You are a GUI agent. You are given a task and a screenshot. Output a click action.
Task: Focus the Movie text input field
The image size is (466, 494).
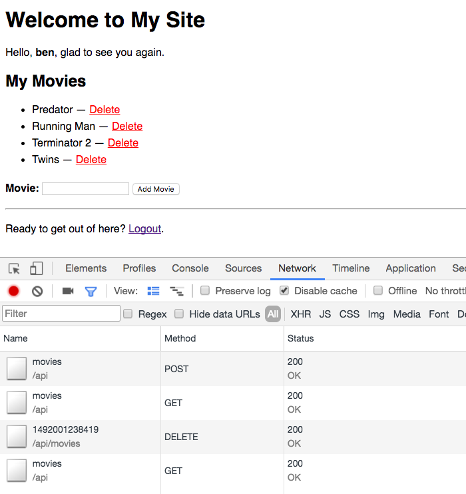(85, 188)
